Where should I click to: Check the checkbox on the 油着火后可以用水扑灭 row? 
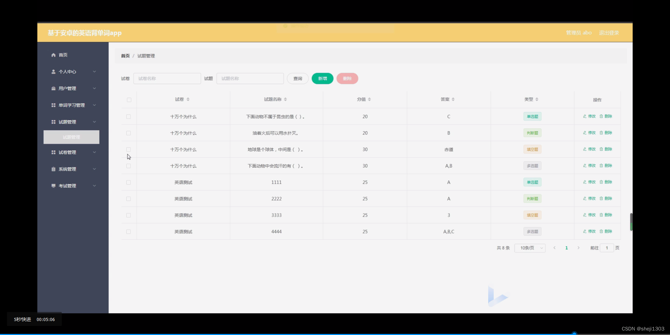pyautogui.click(x=128, y=133)
